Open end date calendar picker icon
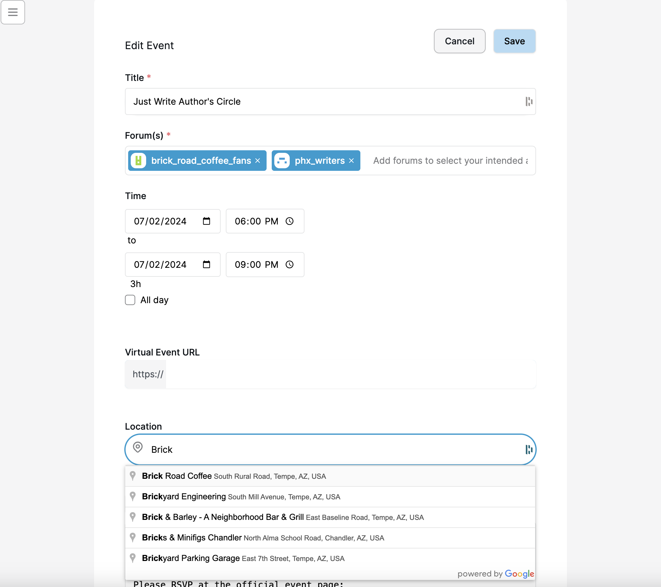This screenshot has height=587, width=661. pos(206,264)
